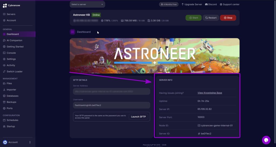Click the Backups archive icon

point(4,102)
